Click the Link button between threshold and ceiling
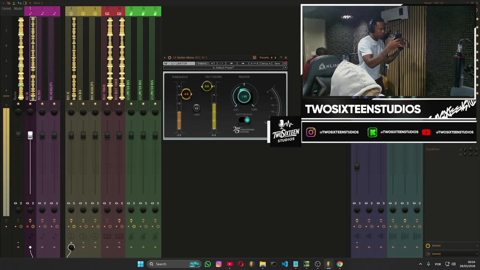Screen dimensions: 480x270 click(x=196, y=108)
